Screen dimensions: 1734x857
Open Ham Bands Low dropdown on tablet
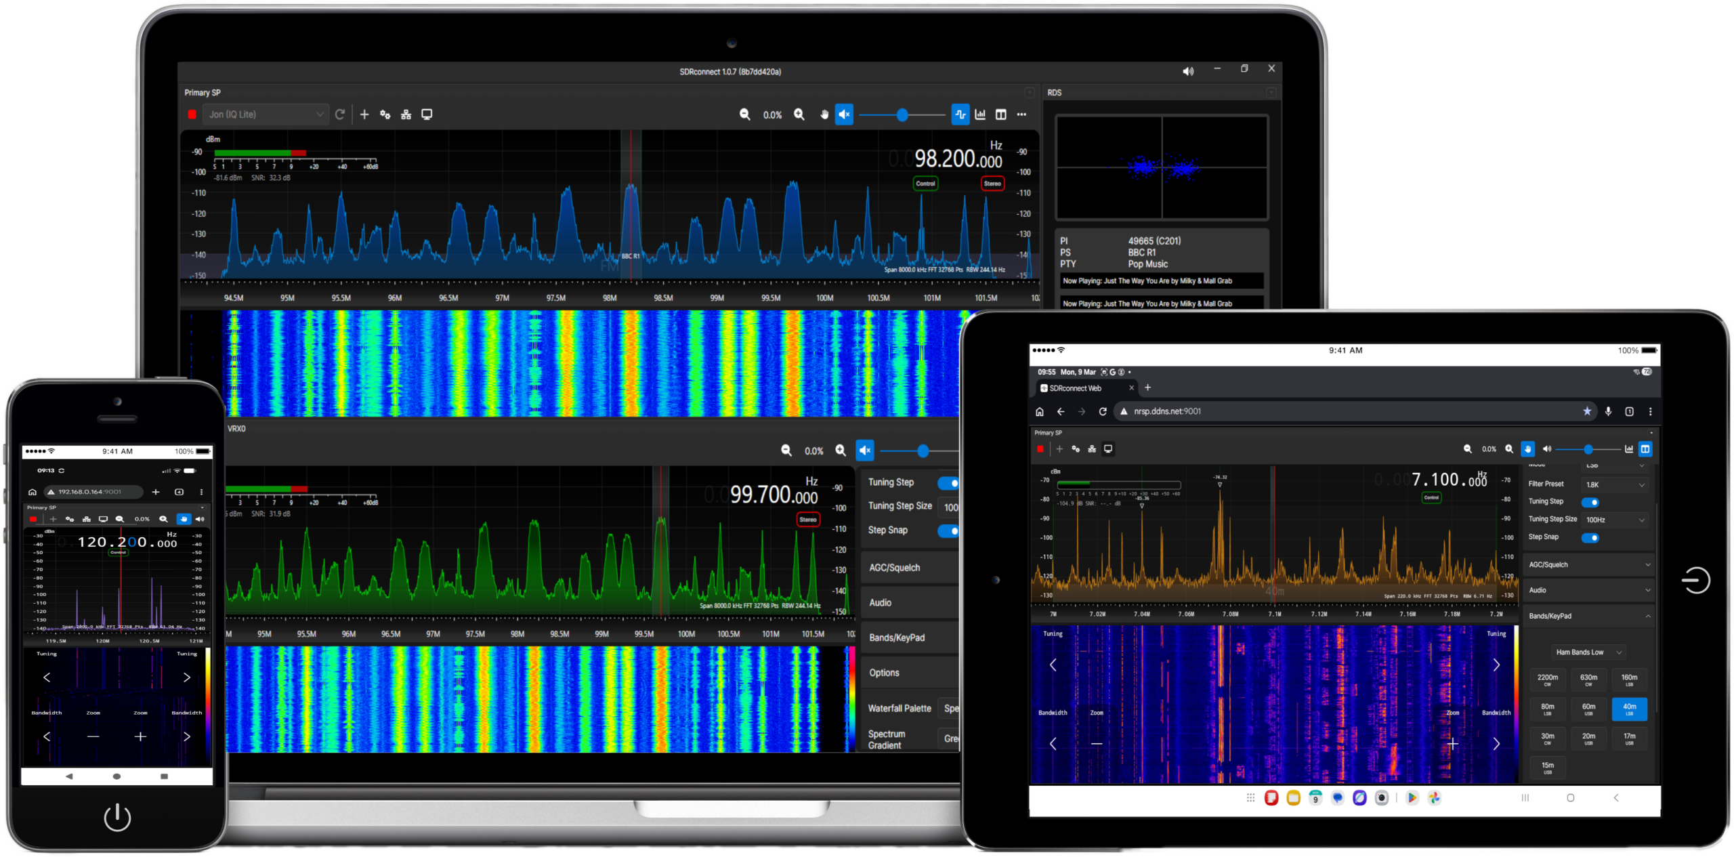tap(1588, 652)
